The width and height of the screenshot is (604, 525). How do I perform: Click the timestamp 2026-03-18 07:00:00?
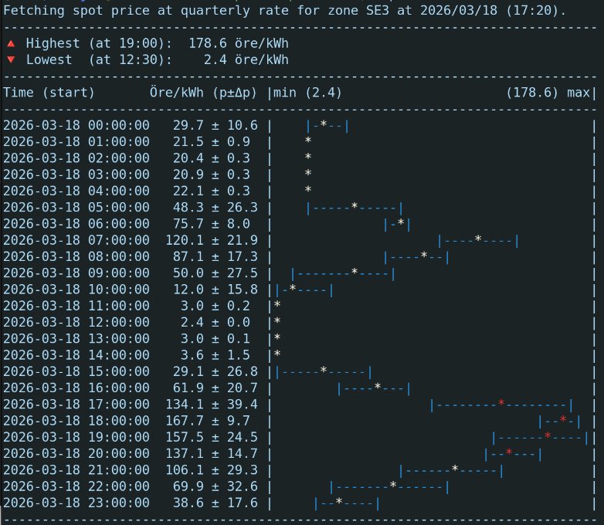tap(76, 240)
